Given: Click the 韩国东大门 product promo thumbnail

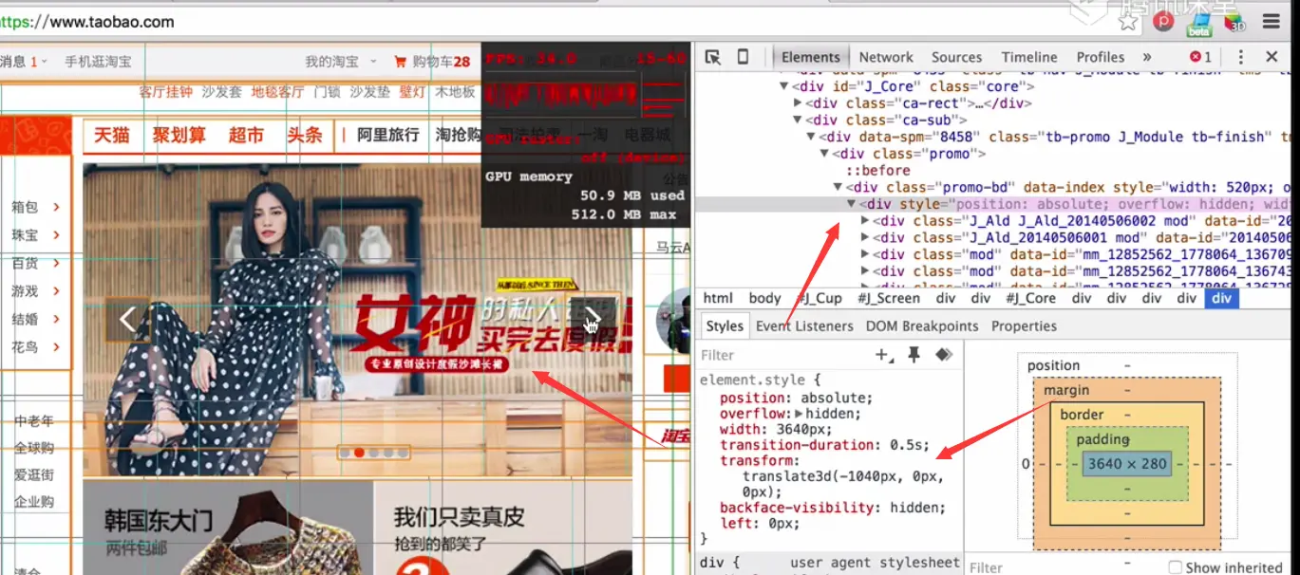Looking at the screenshot, I should click(228, 528).
